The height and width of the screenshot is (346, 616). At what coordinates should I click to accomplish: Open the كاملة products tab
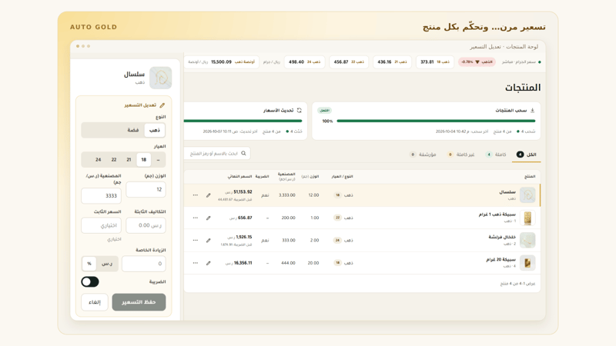[495, 155]
